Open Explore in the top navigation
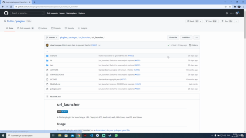Image resolution: width=246 pixels, height=138 pixels. 81,13
